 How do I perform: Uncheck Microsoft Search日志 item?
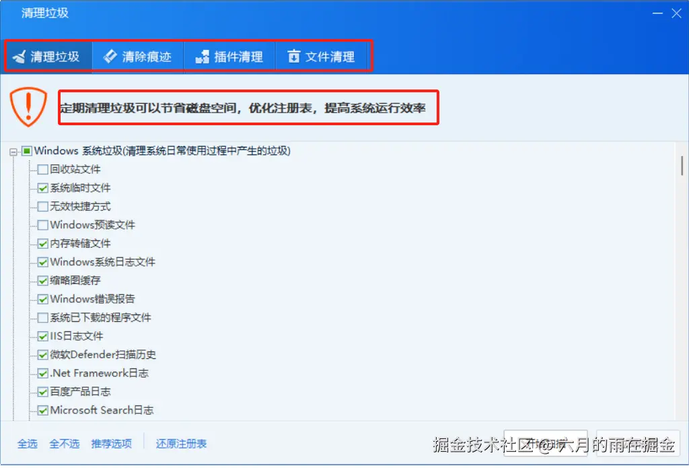click(42, 411)
